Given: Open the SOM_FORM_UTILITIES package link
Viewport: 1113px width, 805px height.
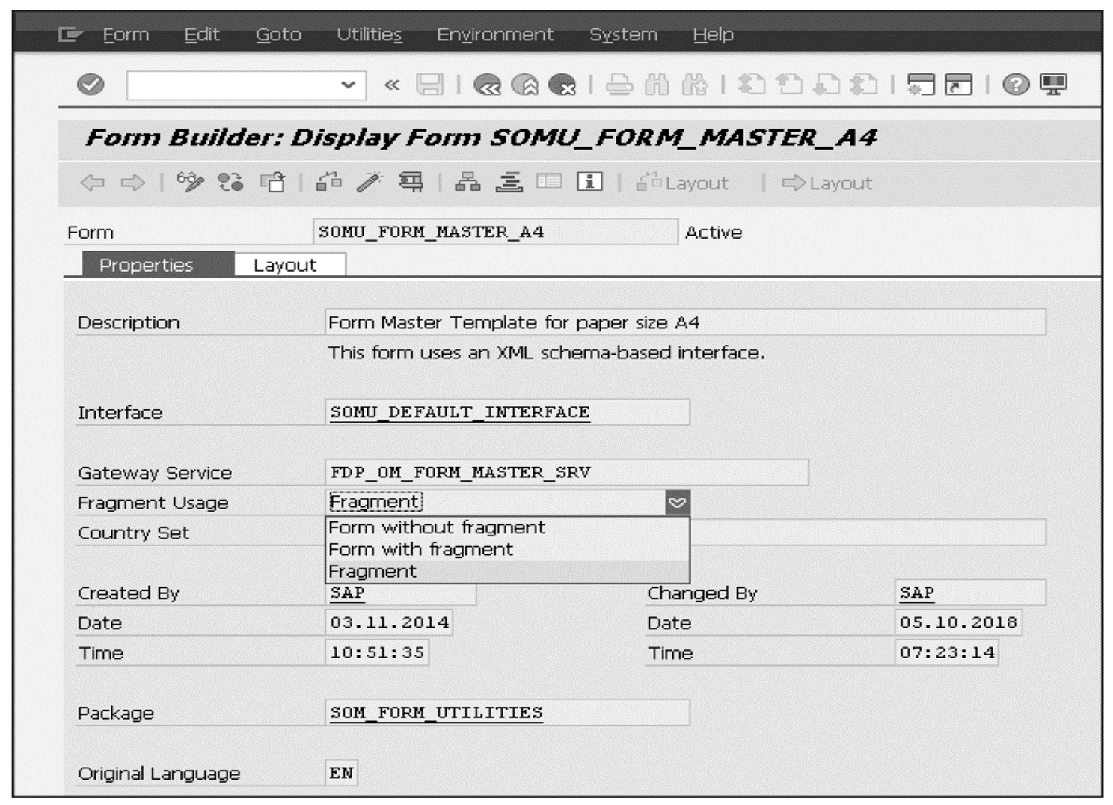Looking at the screenshot, I should tap(436, 712).
